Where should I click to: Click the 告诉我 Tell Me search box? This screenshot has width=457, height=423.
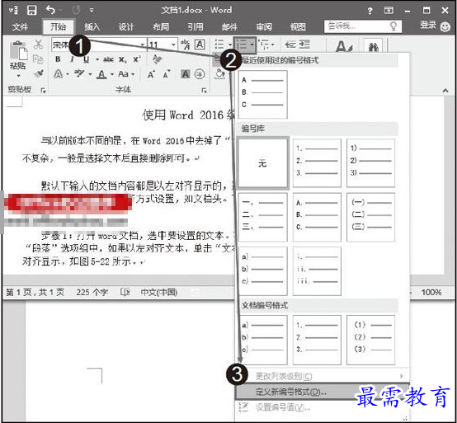(x=363, y=26)
